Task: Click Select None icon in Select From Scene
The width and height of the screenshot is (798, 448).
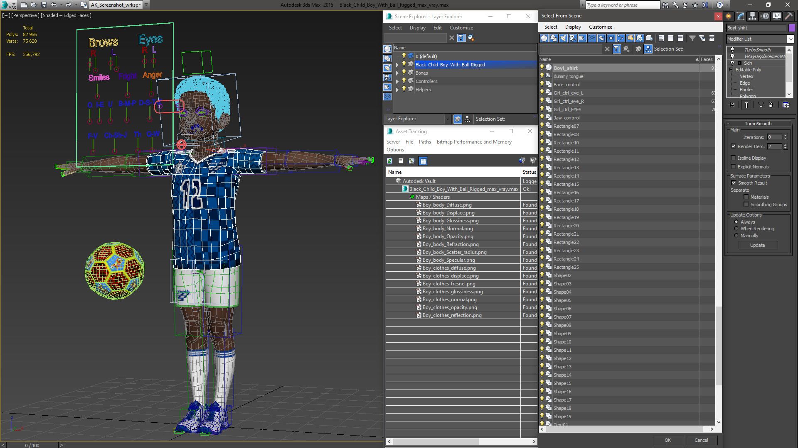Action: [671, 38]
